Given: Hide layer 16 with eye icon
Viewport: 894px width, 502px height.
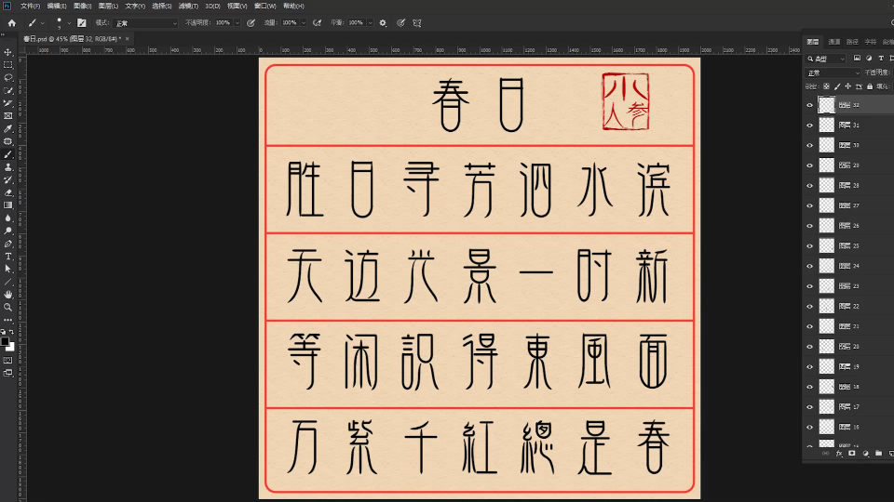Looking at the screenshot, I should click(x=809, y=427).
